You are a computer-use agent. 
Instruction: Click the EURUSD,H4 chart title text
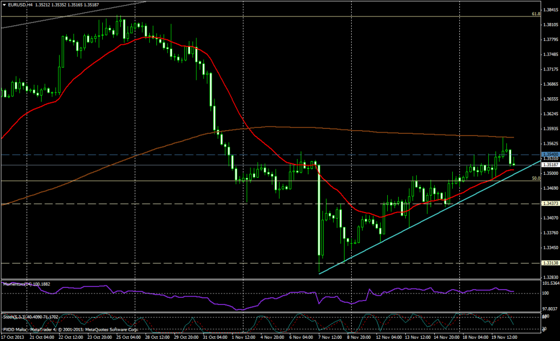(x=22, y=5)
